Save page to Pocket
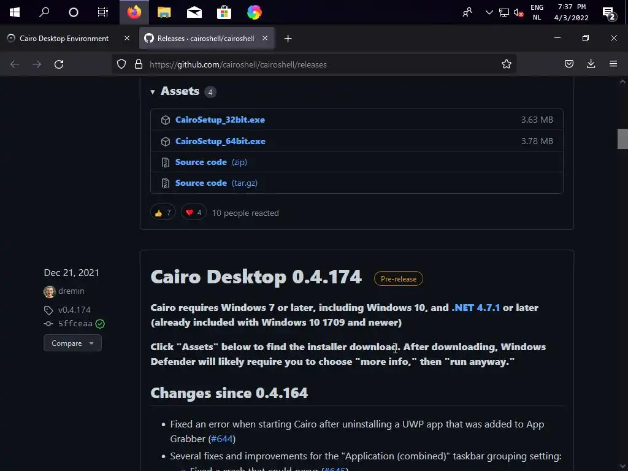The width and height of the screenshot is (628, 471). click(569, 64)
